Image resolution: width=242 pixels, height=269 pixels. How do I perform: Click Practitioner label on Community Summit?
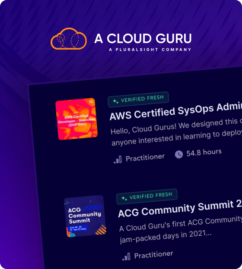pyautogui.click(x=153, y=255)
